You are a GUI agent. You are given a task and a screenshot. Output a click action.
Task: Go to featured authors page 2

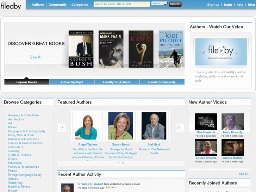pos(123,163)
